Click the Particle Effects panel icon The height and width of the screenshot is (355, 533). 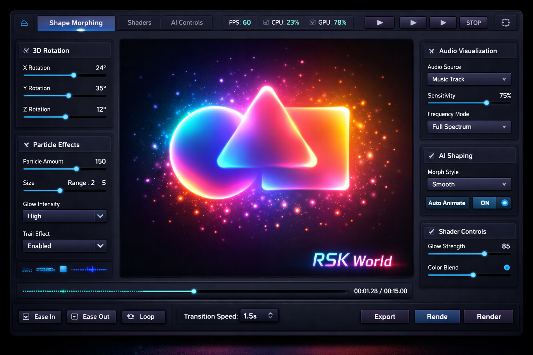(x=26, y=145)
